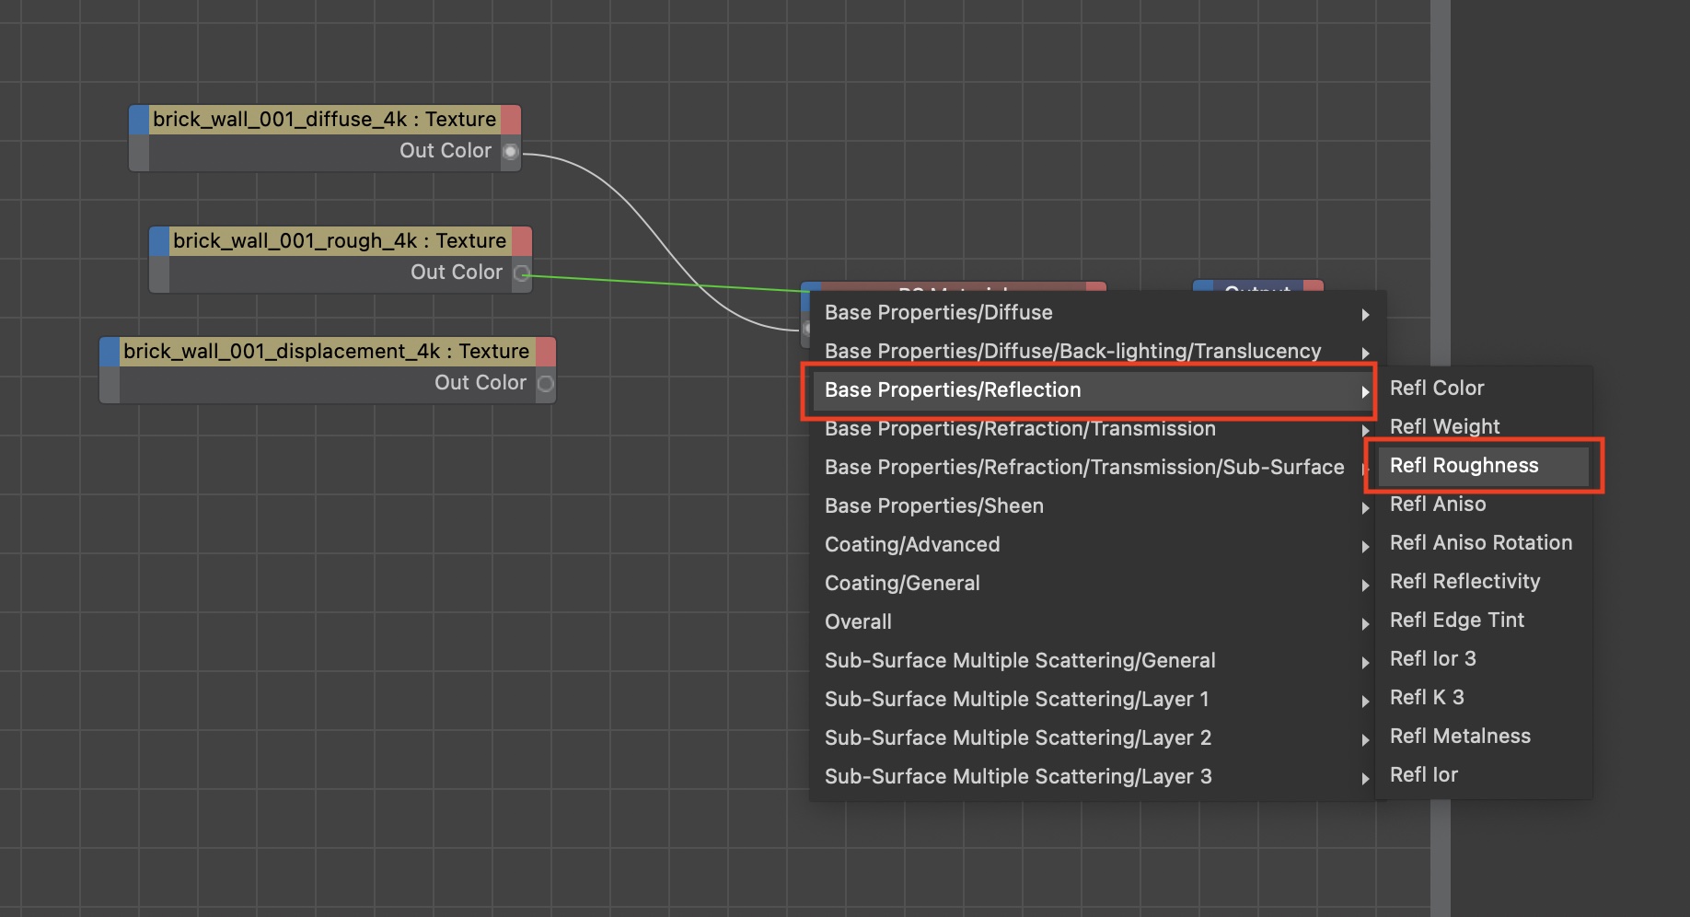The height and width of the screenshot is (917, 1690).
Task: Select Refl Metalness option
Action: (x=1460, y=737)
